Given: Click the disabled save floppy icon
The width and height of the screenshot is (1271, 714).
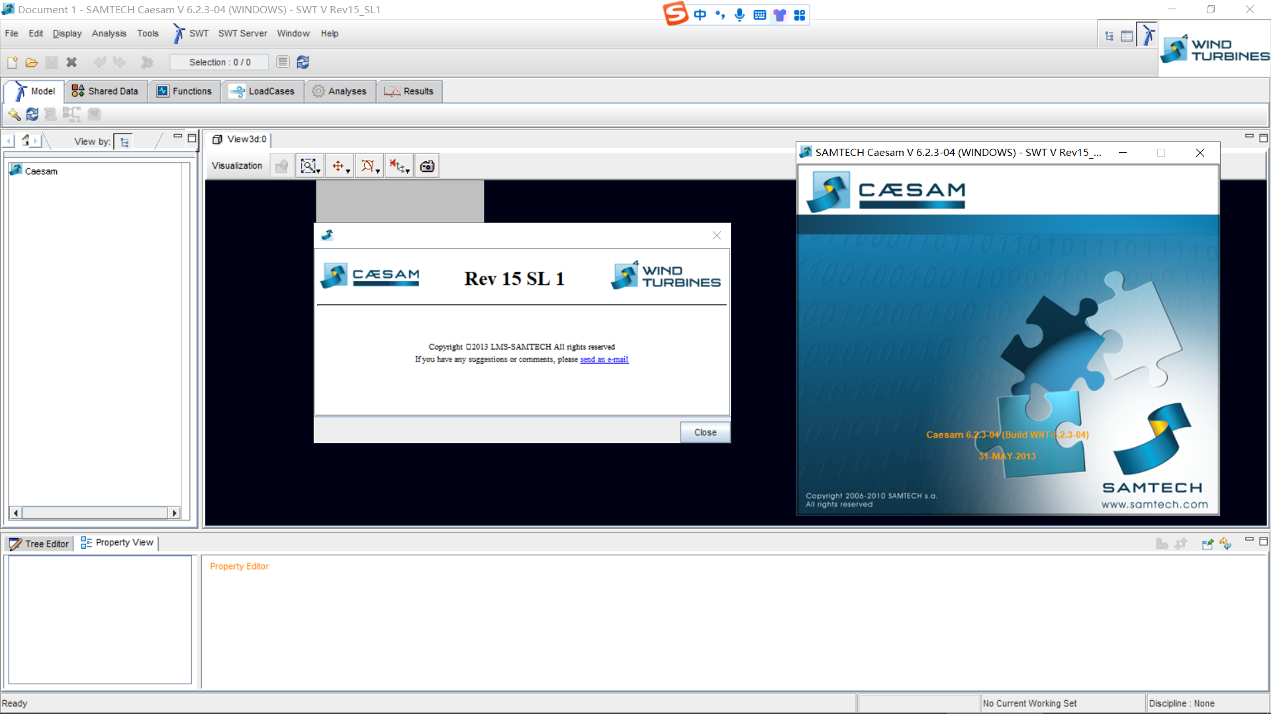Looking at the screenshot, I should 52,62.
